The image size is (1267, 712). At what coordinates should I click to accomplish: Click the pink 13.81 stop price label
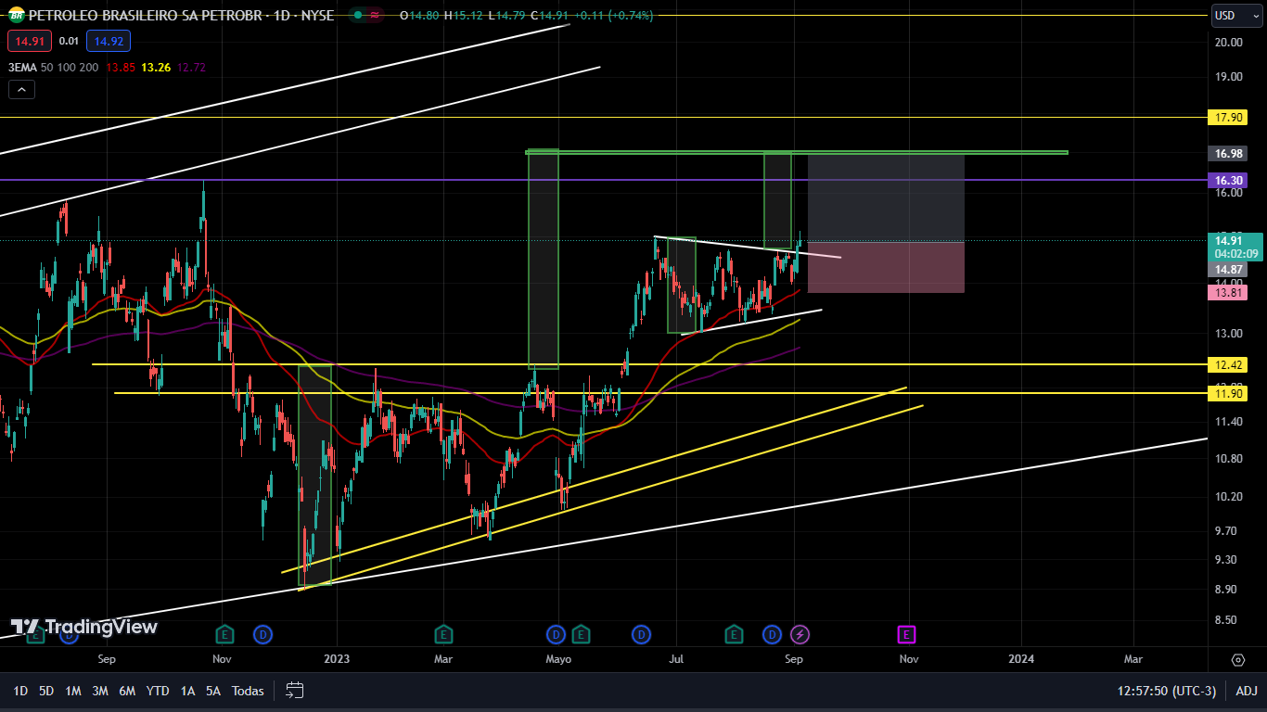click(x=1229, y=292)
